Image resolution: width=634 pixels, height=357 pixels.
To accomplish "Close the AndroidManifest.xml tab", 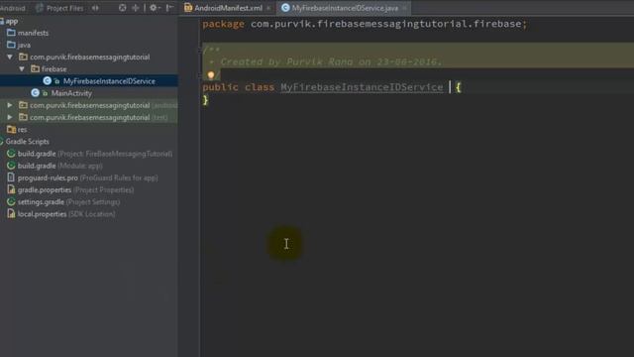I will (x=268, y=8).
